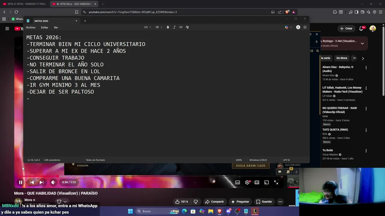Mute the YouTube player volume
The image size is (385, 216).
tap(53, 182)
